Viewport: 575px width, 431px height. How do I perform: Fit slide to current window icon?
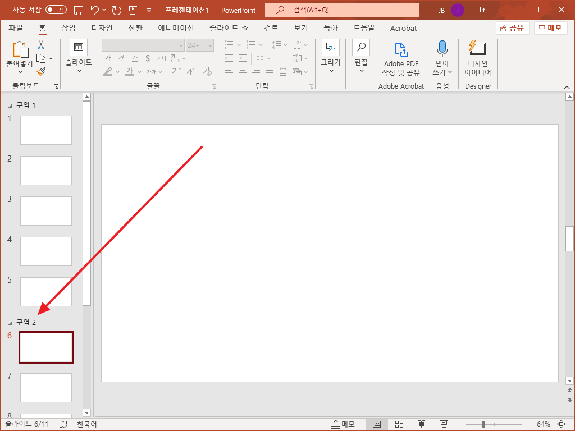click(x=562, y=424)
